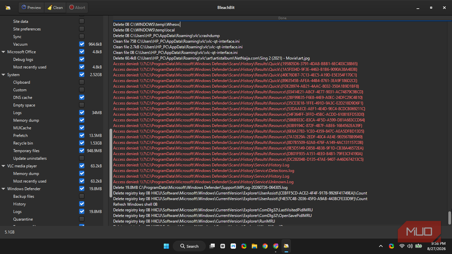Enable the Empty space checkbox
This screenshot has height=254, width=452.
click(x=82, y=105)
